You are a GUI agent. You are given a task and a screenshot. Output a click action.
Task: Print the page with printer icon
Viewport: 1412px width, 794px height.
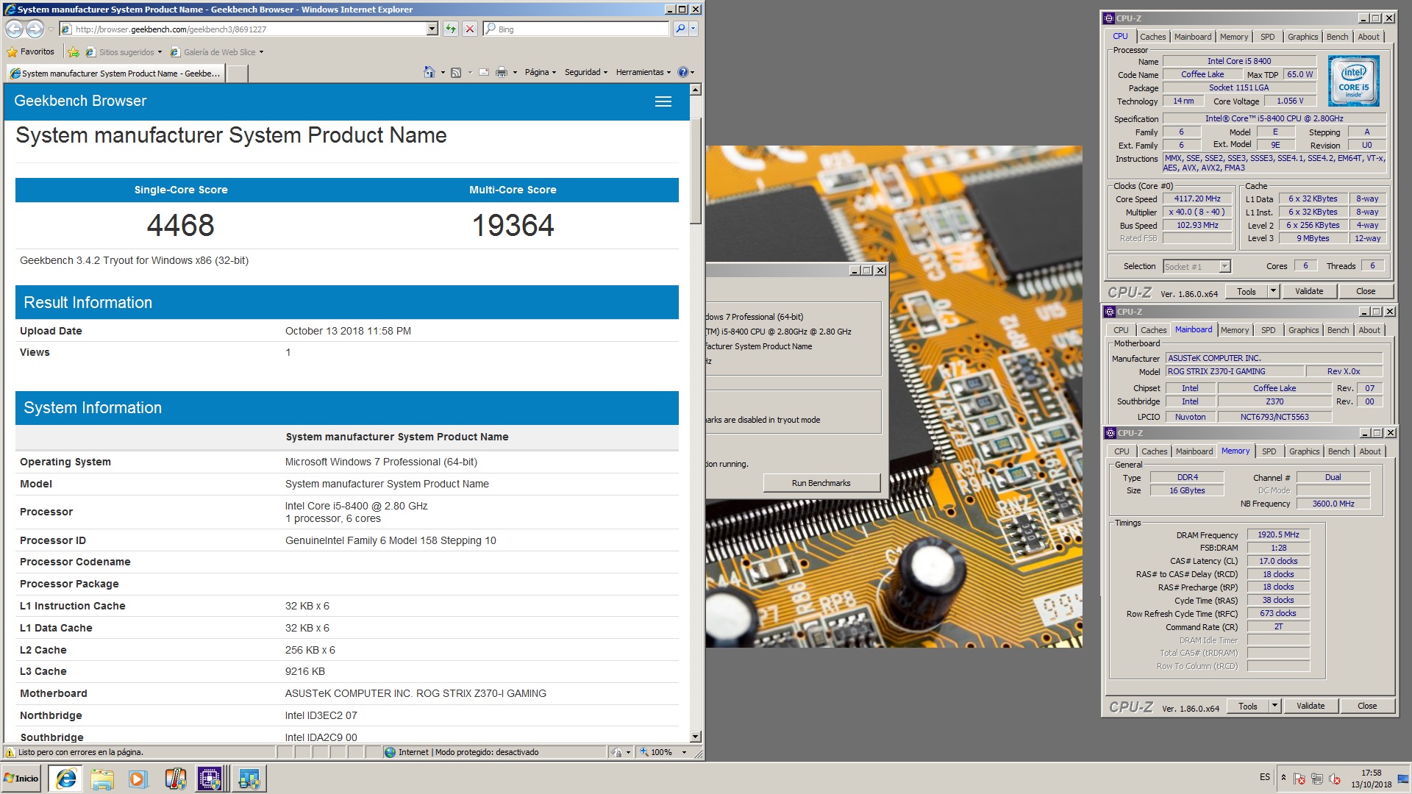pyautogui.click(x=502, y=72)
